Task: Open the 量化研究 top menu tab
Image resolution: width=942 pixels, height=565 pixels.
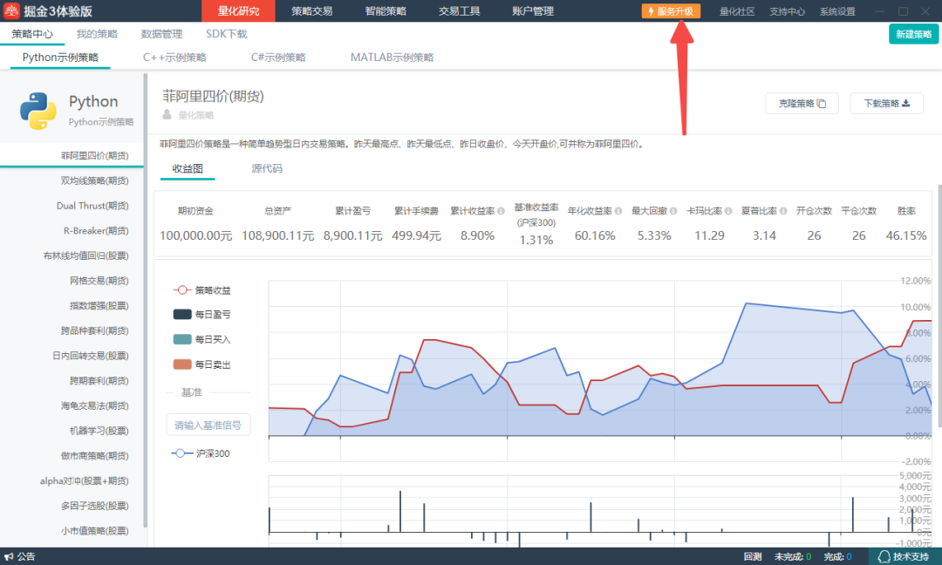Action: pyautogui.click(x=238, y=10)
